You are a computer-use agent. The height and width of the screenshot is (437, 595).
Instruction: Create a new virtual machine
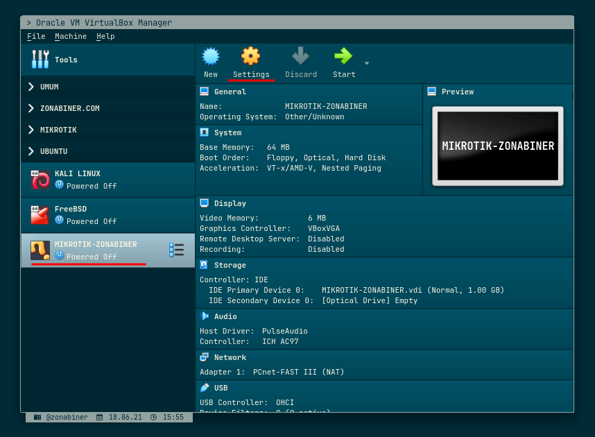click(210, 61)
